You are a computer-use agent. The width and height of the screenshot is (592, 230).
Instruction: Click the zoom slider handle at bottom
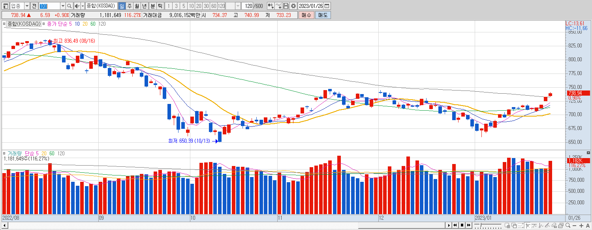click(481, 225)
